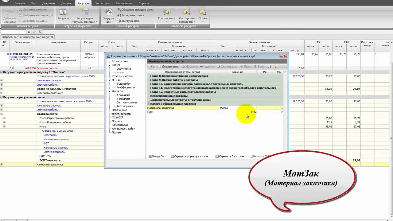Select Виды работ in the tree

click(x=123, y=84)
